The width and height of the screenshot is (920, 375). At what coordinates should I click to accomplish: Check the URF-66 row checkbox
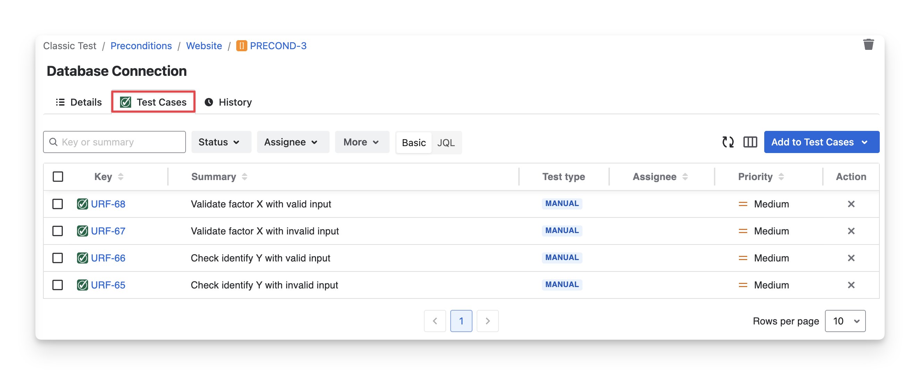coord(58,258)
